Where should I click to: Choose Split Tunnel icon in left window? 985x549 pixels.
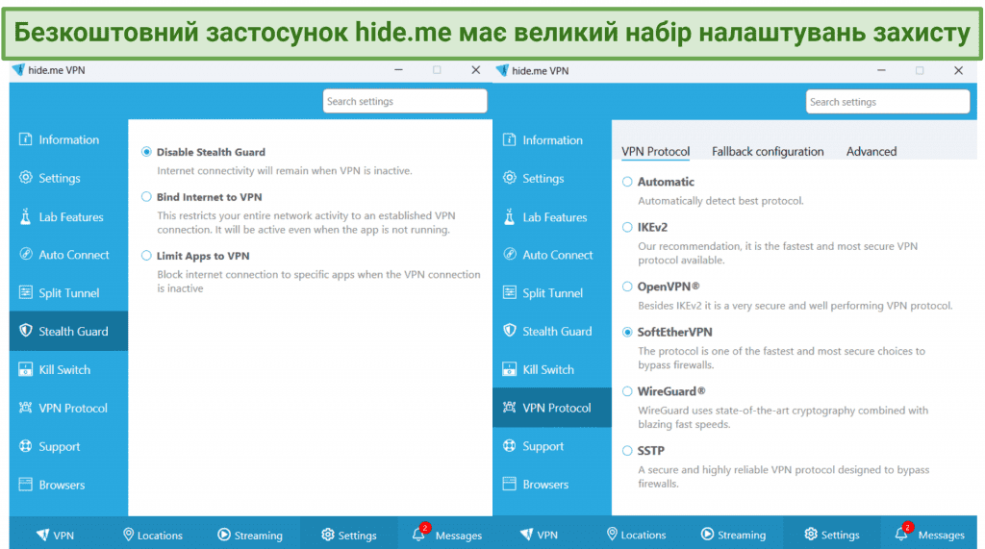[x=25, y=292]
